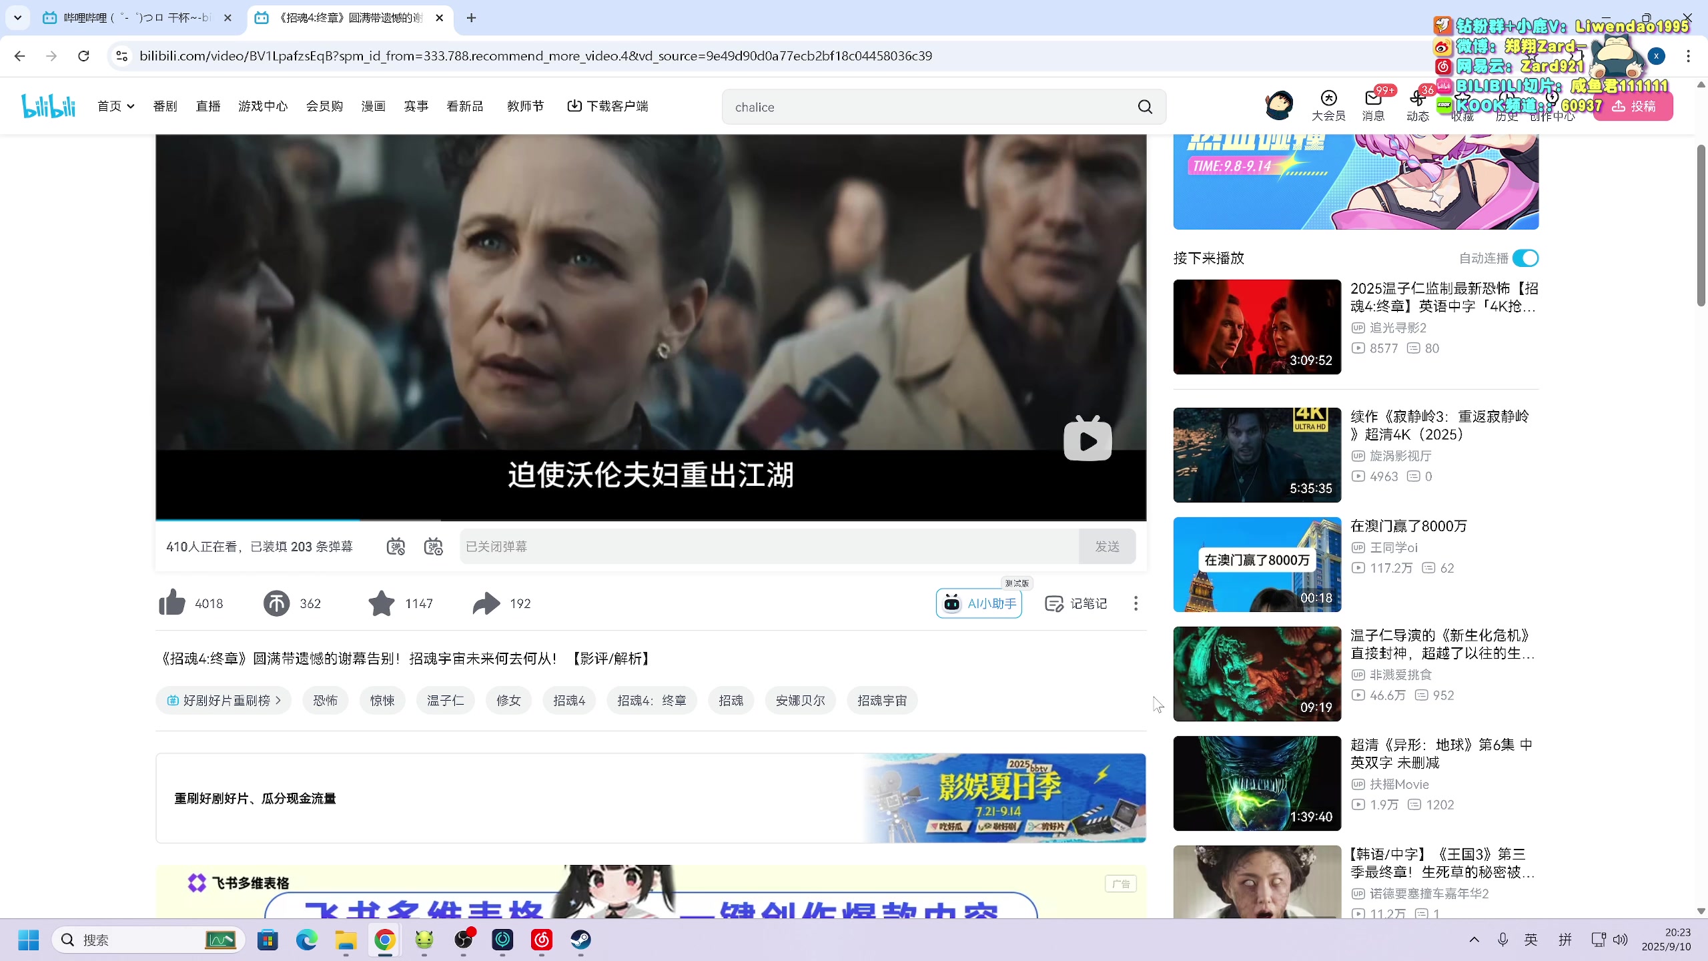Screen dimensions: 1708x961
Task: Open the user avatar profile
Action: pos(1279,105)
